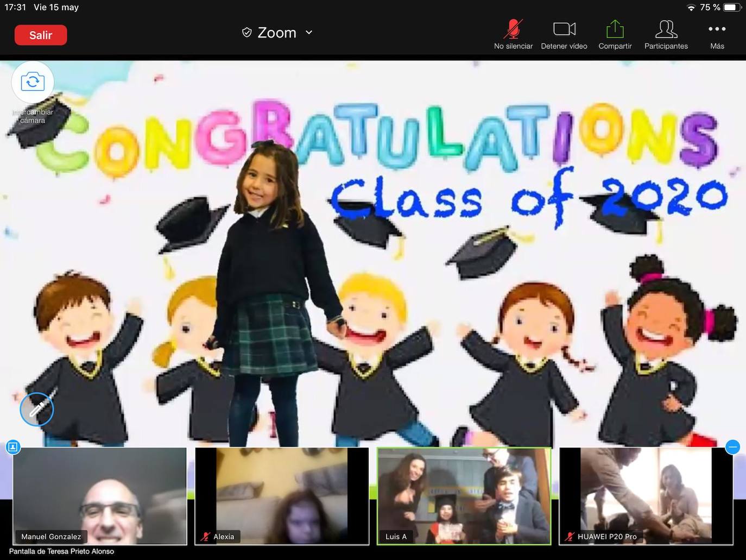Toggle microphone with No silenciar
Screen dimensions: 746x560
click(513, 29)
